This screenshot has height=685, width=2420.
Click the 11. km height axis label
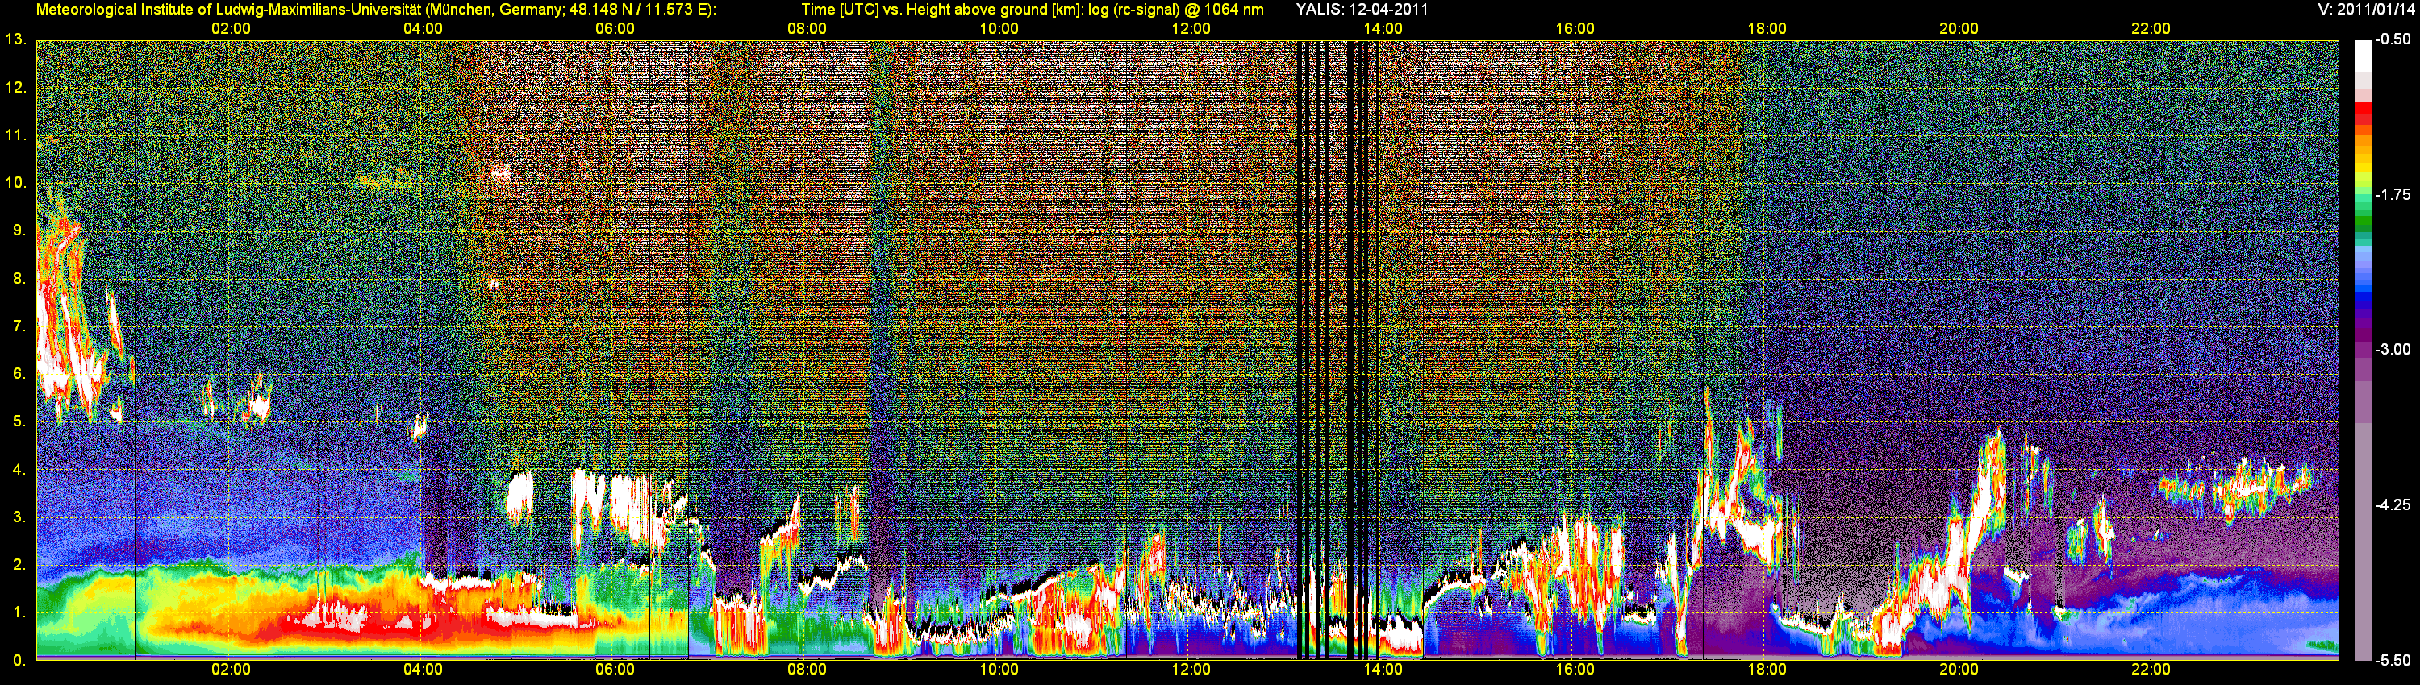pyautogui.click(x=16, y=135)
